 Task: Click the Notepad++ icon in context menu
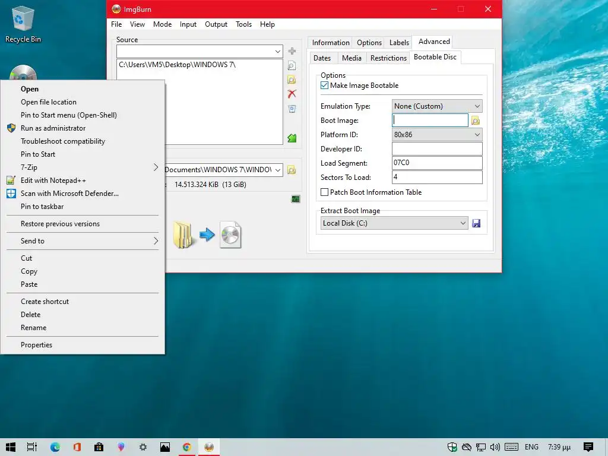pos(11,180)
